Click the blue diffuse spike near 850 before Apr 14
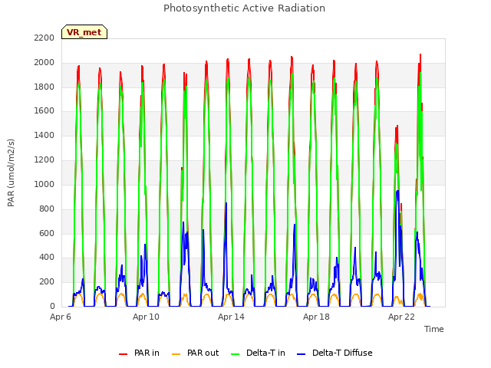Viewport: 491px width, 368px height. pos(226,203)
